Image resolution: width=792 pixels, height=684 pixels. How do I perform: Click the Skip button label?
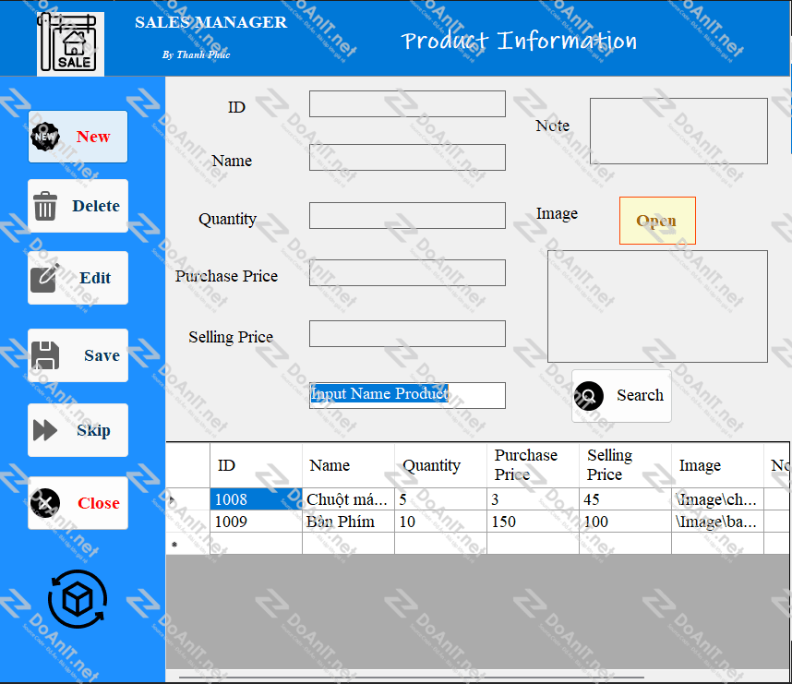(93, 430)
